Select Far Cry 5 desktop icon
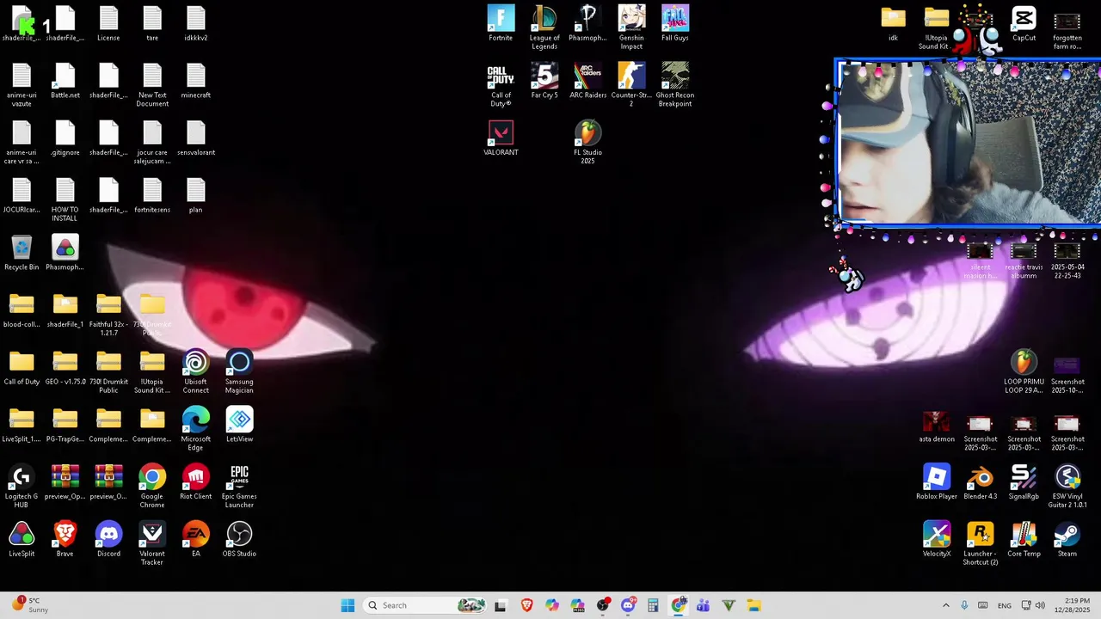This screenshot has width=1101, height=619. click(x=544, y=81)
